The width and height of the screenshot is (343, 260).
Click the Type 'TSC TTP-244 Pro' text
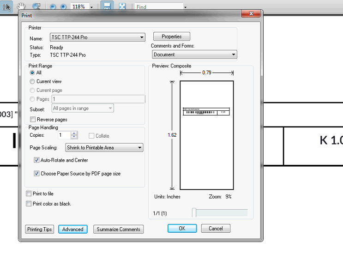point(68,55)
